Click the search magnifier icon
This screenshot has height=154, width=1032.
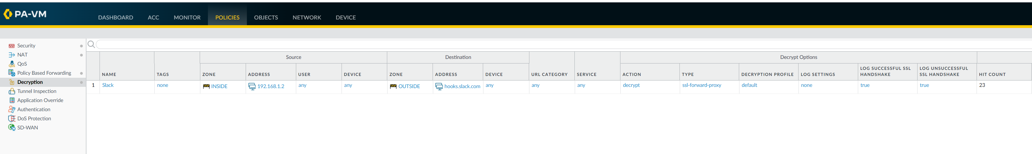pos(91,44)
